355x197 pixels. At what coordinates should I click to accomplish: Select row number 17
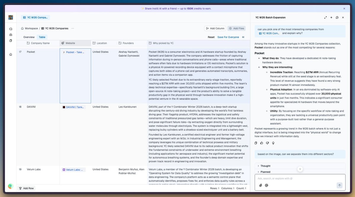click(x=20, y=52)
